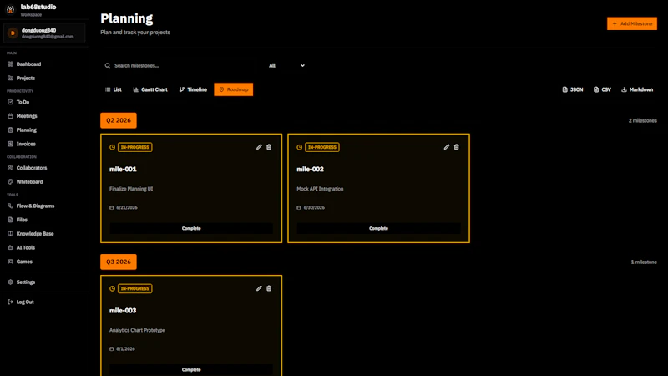Screen dimensions: 668x376
Task: Export milestones as CSV
Action: click(602, 89)
